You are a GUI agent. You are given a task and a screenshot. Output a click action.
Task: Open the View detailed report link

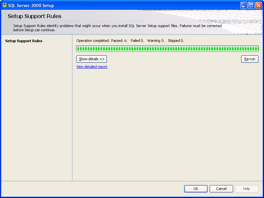coord(92,67)
